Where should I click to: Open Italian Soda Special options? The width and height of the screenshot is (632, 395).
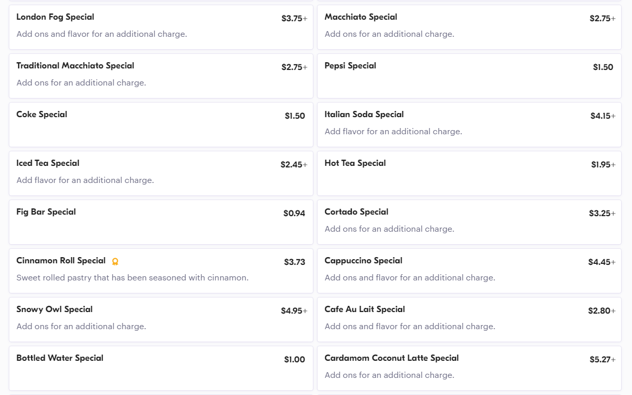[x=469, y=124]
